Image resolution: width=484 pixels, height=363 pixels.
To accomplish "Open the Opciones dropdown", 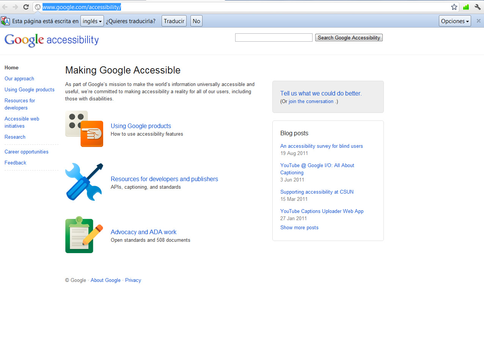I will click(455, 21).
